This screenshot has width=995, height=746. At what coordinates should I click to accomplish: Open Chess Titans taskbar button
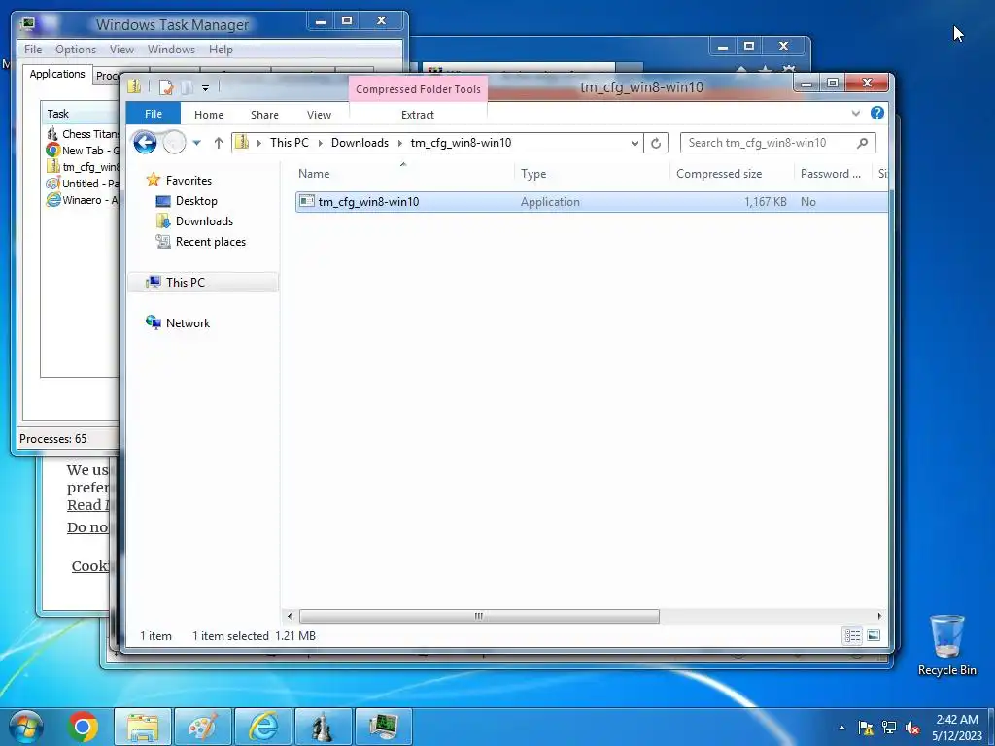[x=323, y=727]
